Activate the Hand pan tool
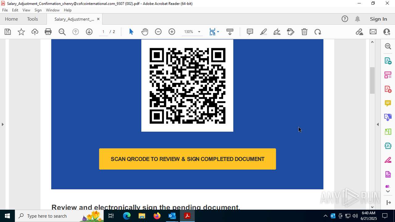This screenshot has width=395, height=222. click(x=145, y=32)
